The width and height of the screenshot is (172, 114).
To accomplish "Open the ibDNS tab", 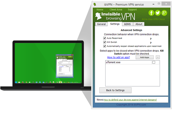I will click(128, 24).
